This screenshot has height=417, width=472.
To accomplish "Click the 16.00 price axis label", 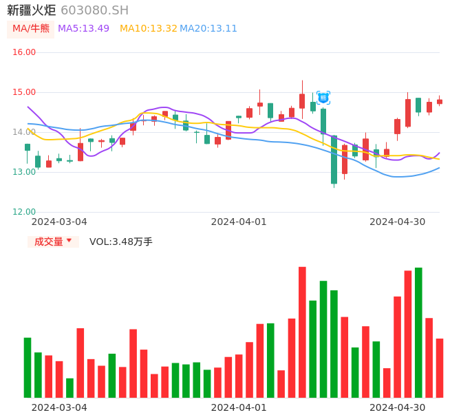I will tap(24, 52).
